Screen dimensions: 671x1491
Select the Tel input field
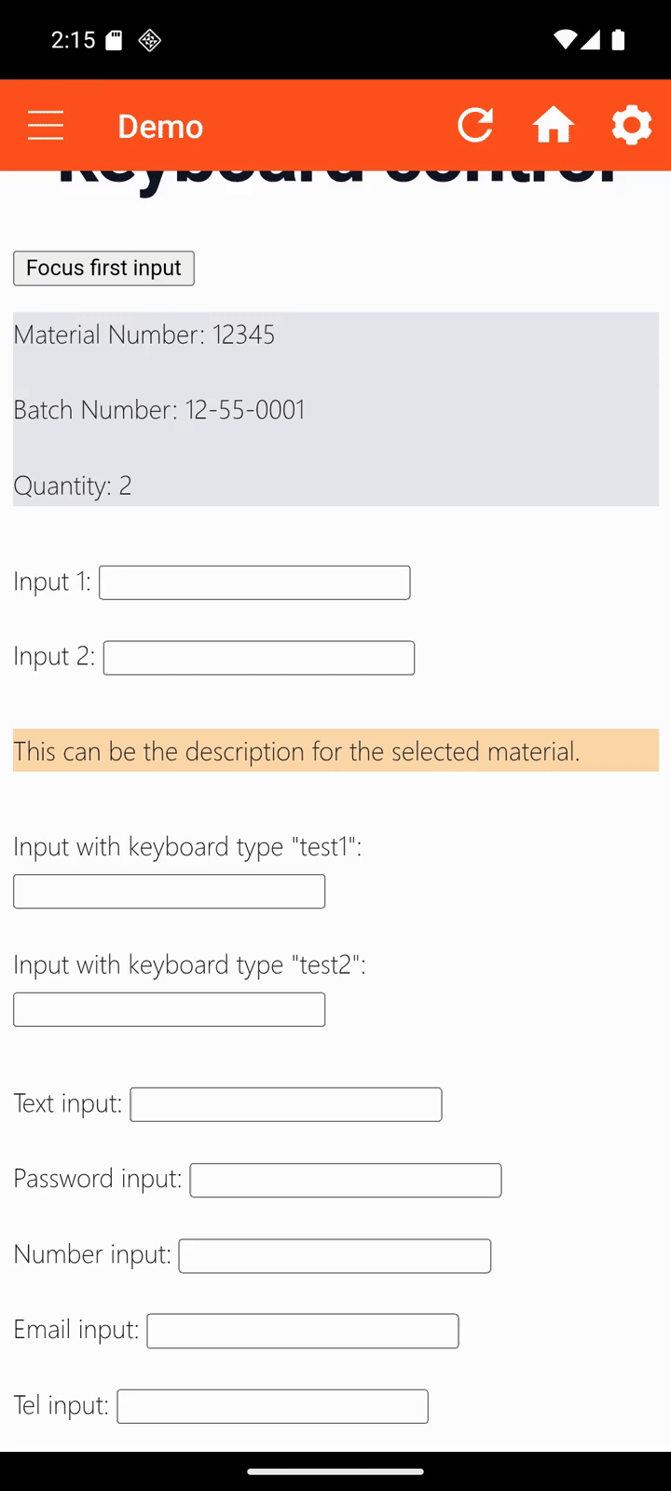click(271, 1406)
